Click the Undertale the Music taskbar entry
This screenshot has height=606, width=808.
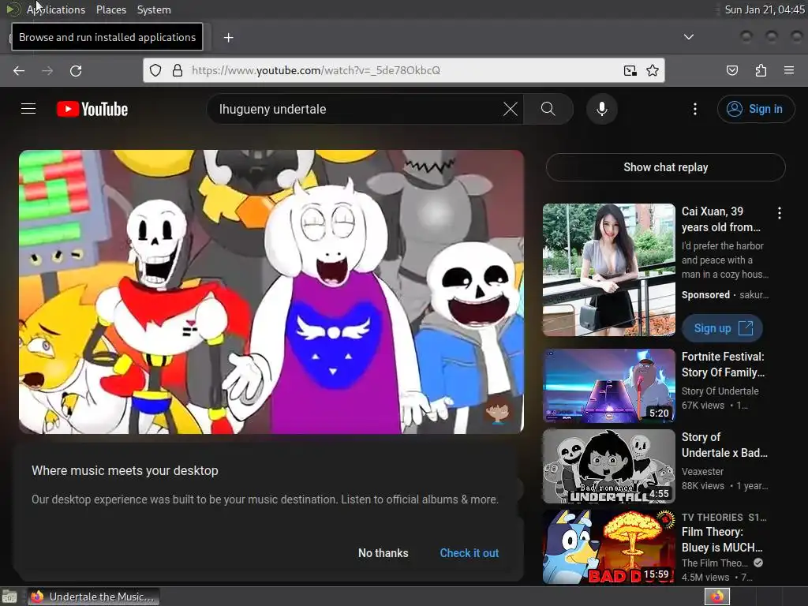tap(93, 597)
